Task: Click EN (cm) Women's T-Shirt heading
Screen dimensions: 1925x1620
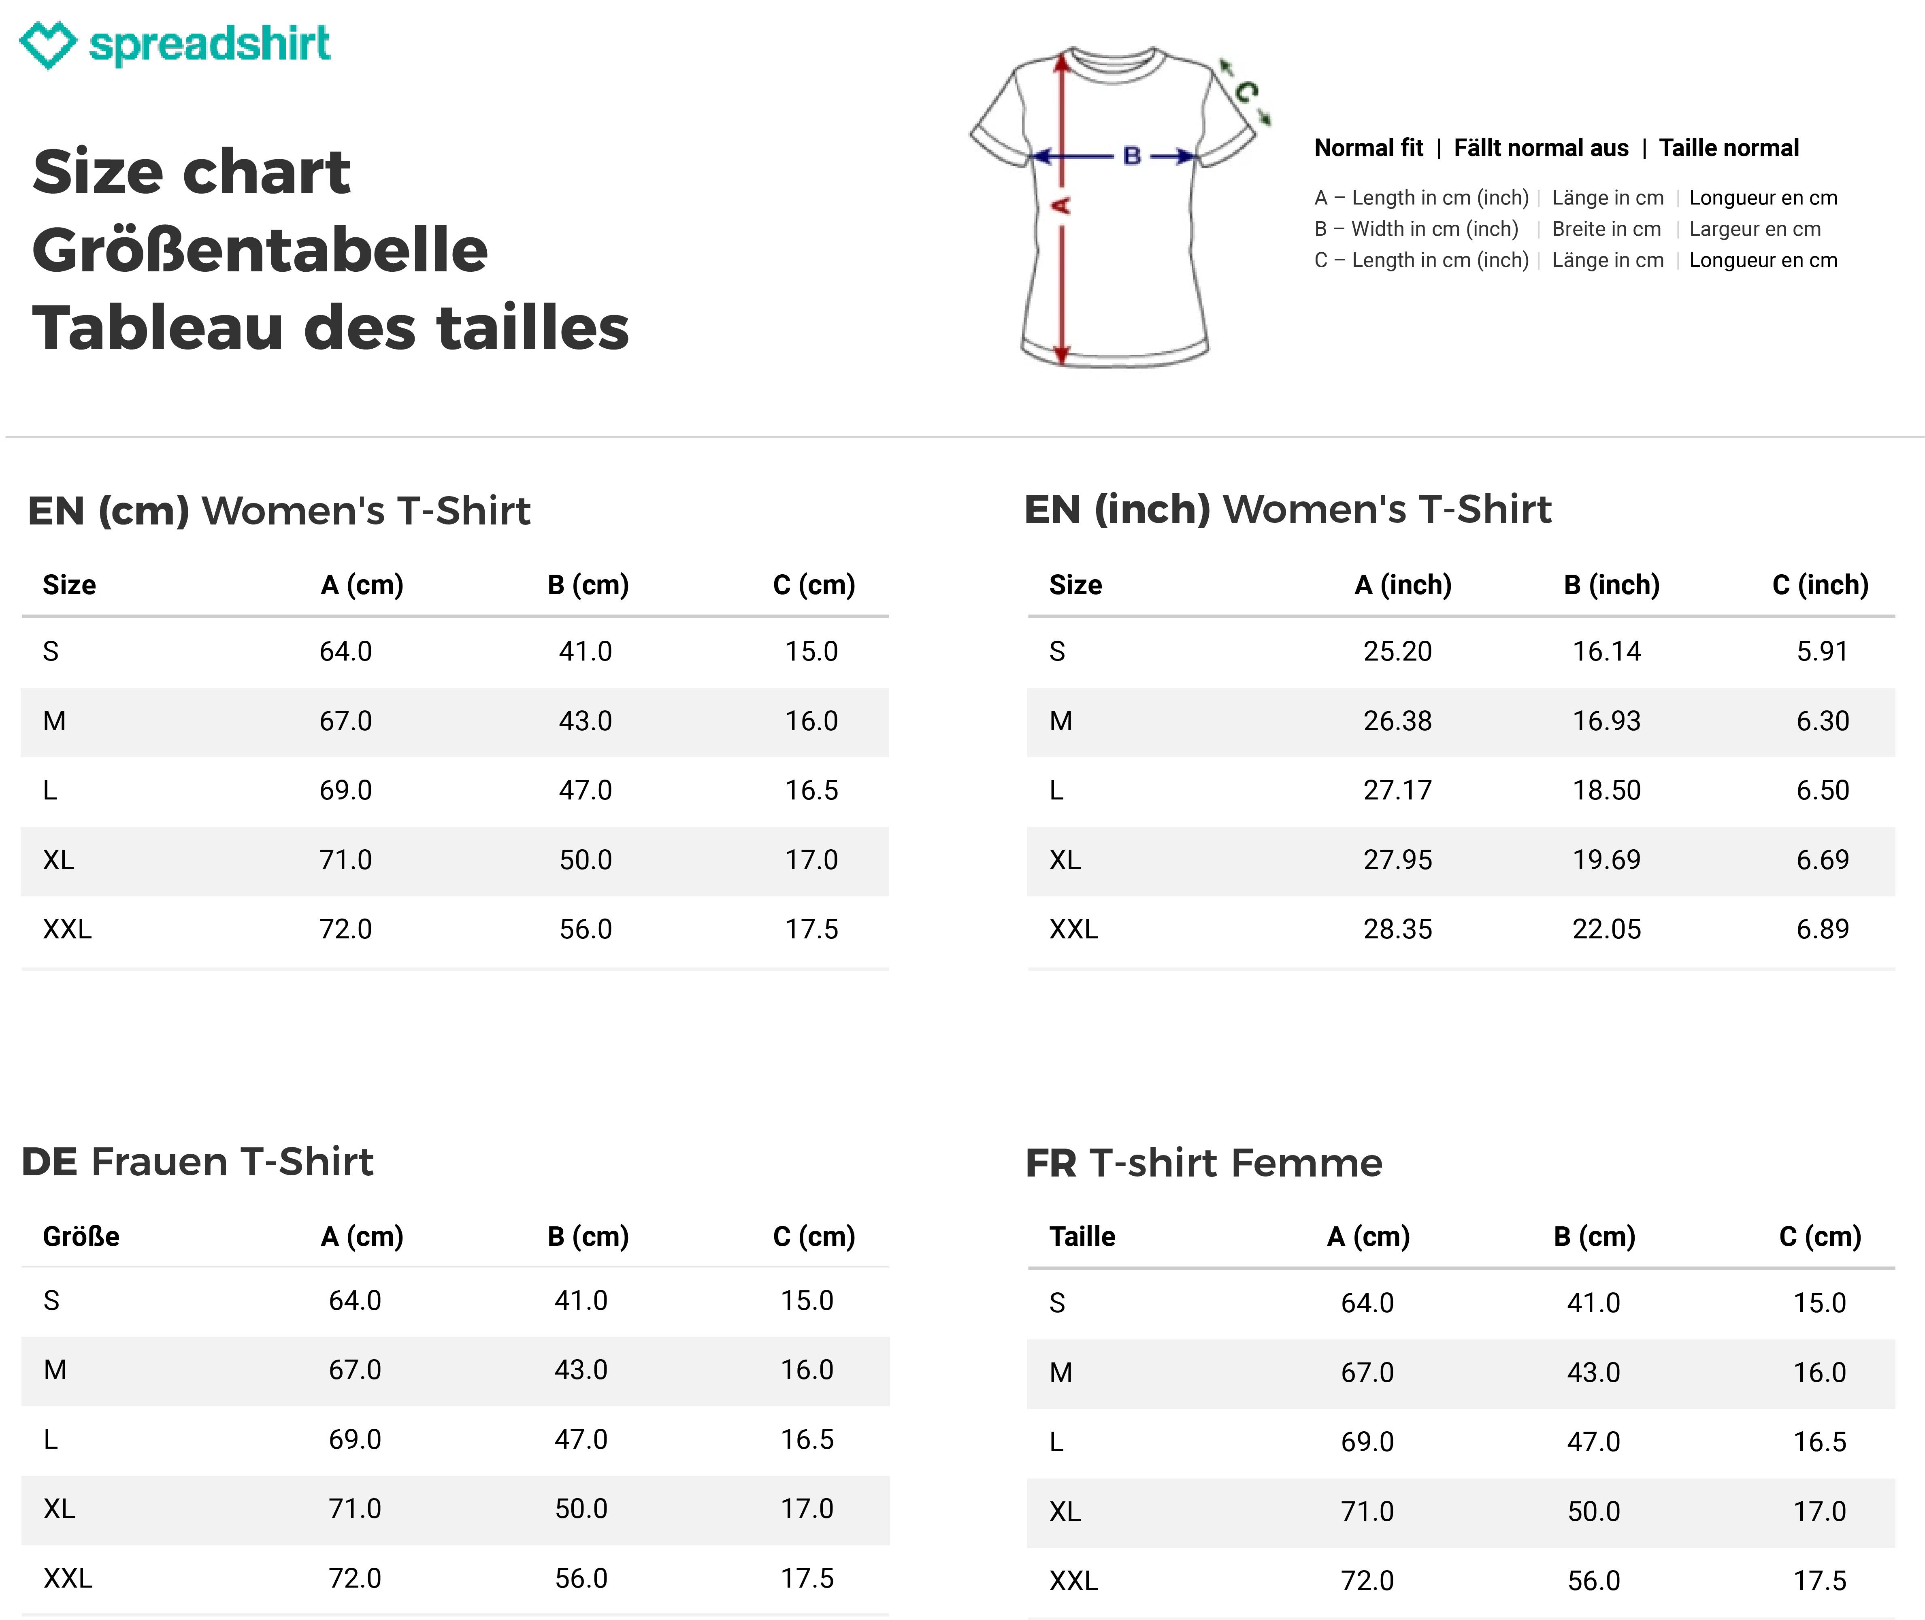Action: coord(279,511)
